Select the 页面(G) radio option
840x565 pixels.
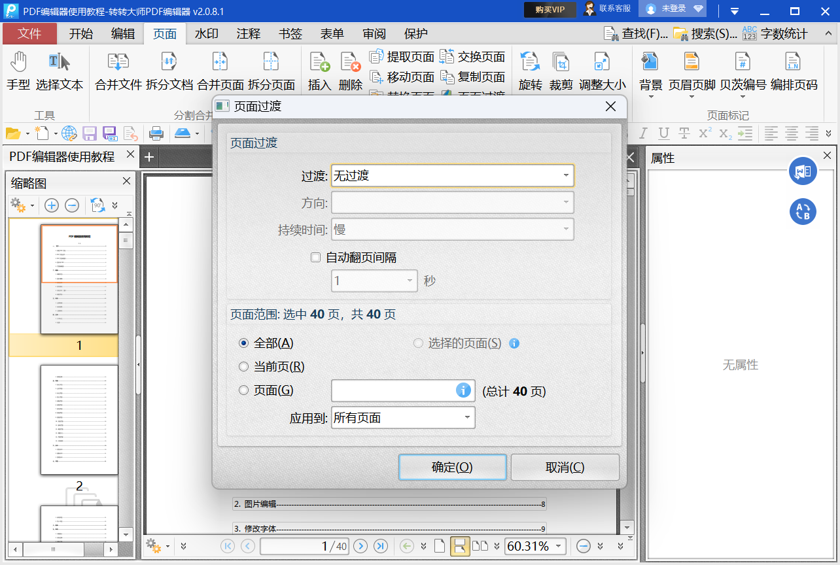tap(244, 390)
